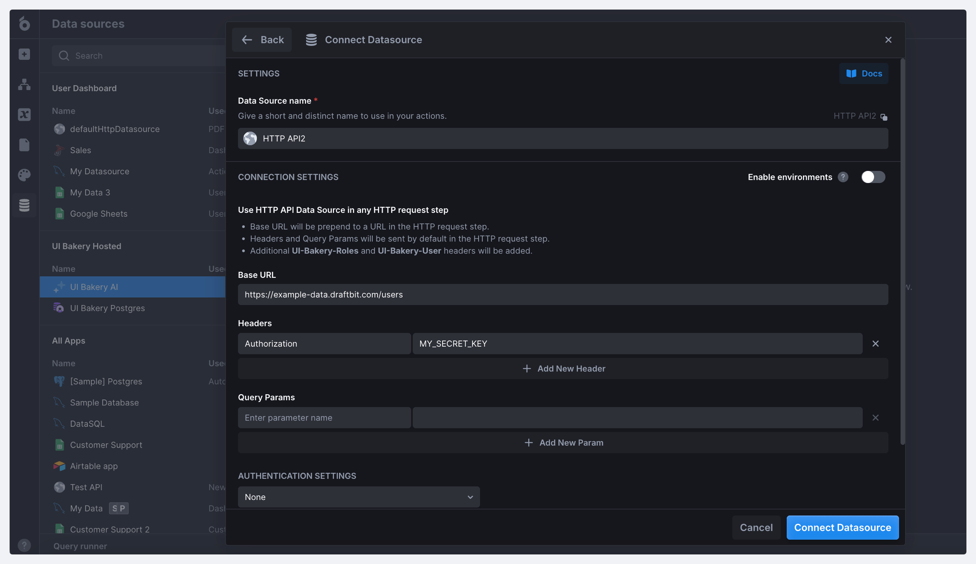
Task: Expand the authentication None dropdown
Action: point(358,497)
